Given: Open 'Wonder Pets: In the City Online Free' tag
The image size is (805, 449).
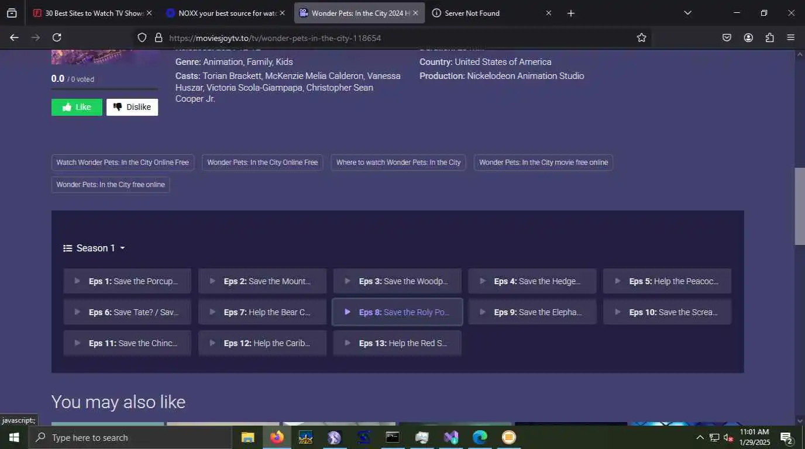Looking at the screenshot, I should 262,163.
